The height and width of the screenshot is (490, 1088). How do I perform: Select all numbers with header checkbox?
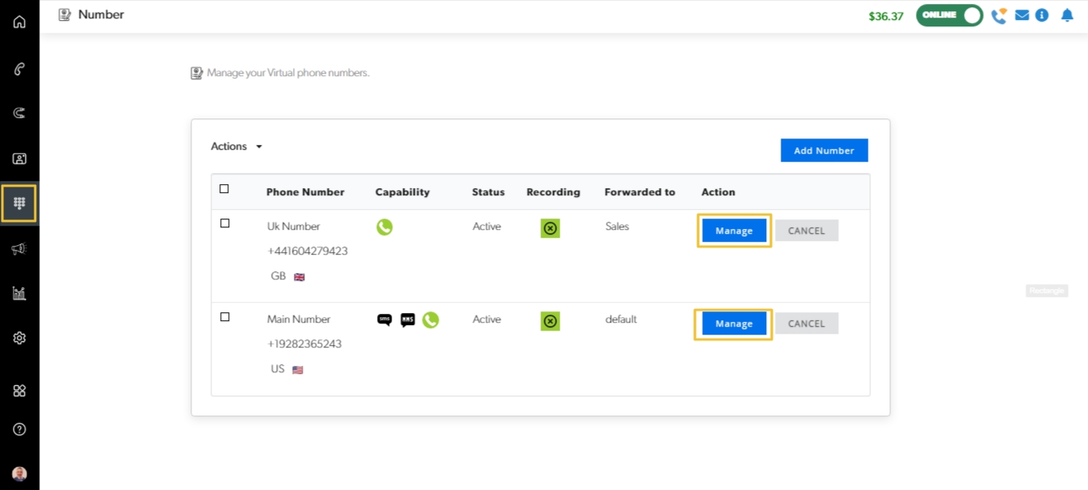[224, 189]
